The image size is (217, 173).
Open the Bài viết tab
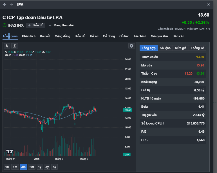pyautogui.click(x=45, y=36)
